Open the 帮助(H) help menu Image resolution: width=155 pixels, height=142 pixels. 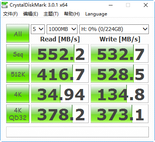coord(72,14)
